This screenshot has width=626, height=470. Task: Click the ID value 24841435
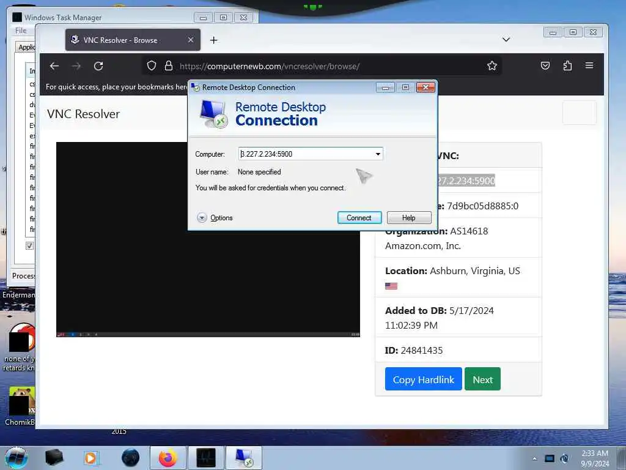422,351
